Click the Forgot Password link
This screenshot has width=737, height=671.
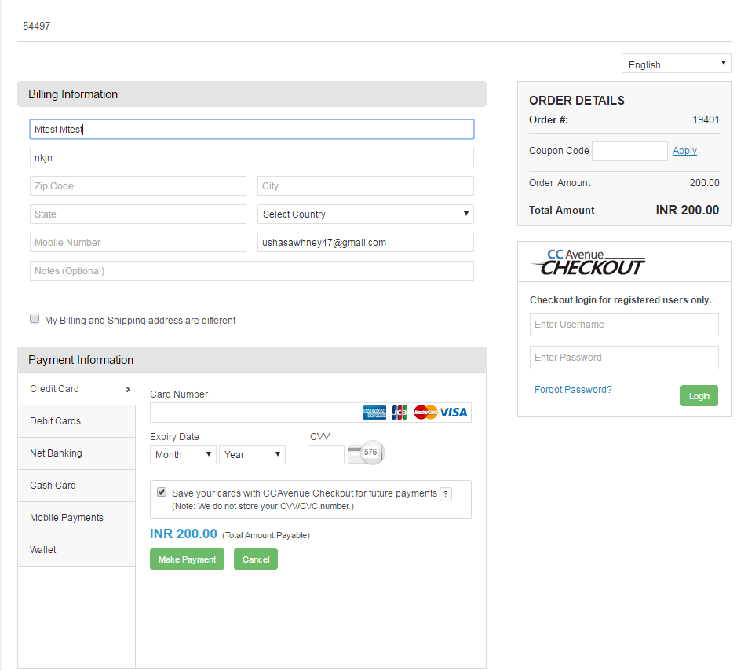point(572,390)
